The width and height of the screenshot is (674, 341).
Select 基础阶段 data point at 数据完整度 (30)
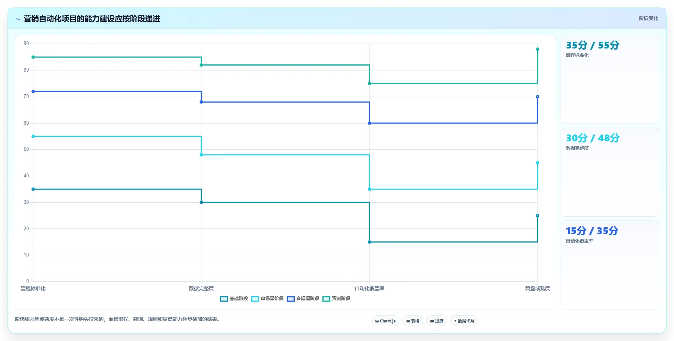201,202
